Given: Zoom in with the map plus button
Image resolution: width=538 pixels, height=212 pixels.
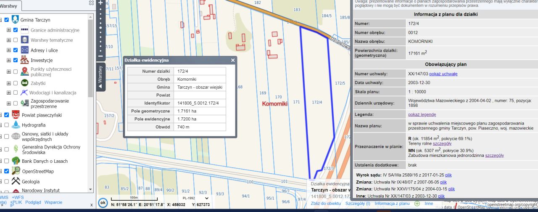Looking at the screenshot, I should [x=100, y=3].
